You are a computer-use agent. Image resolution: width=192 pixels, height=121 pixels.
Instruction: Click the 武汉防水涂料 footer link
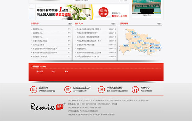pos(85,101)
